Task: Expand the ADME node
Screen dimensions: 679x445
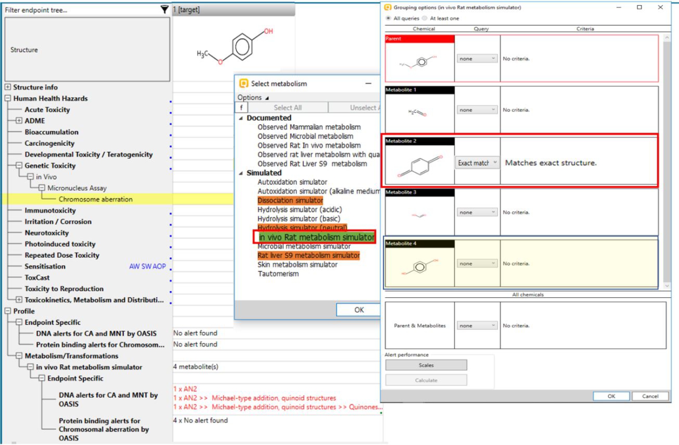Action: (19, 121)
